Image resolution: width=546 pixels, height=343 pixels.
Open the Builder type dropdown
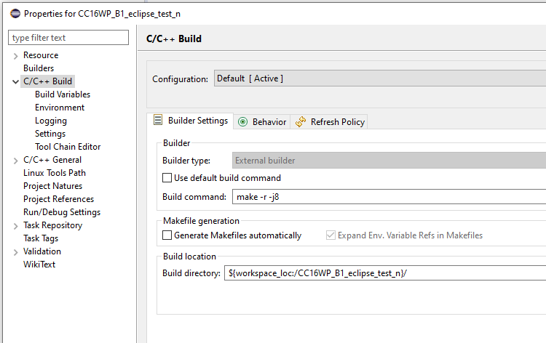click(x=389, y=160)
